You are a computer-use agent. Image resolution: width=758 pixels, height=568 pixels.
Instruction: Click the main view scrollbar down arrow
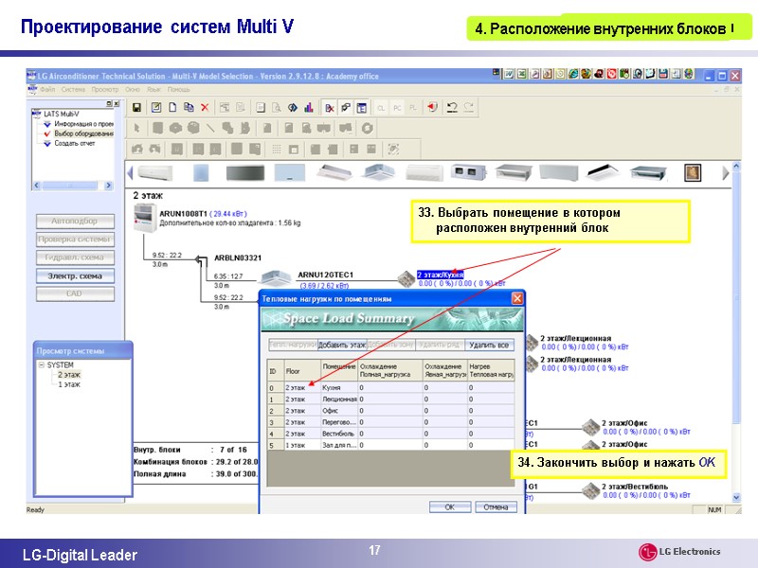click(736, 497)
